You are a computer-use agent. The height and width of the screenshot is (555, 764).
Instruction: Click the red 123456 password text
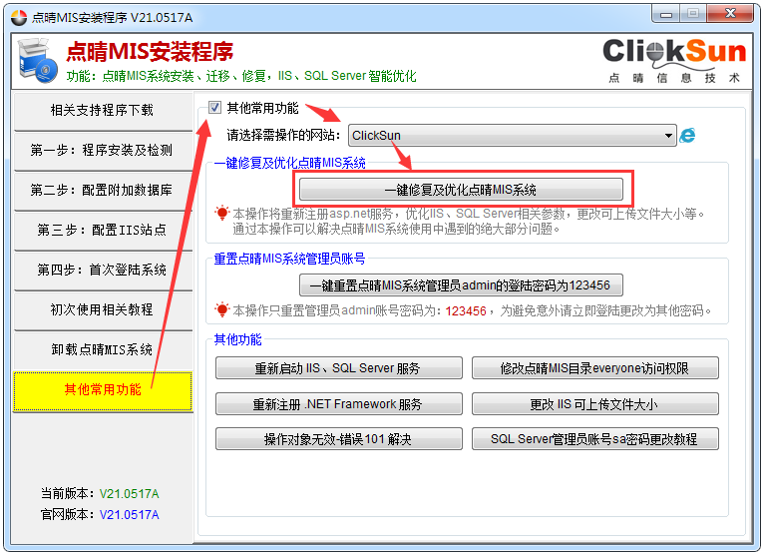pos(466,310)
